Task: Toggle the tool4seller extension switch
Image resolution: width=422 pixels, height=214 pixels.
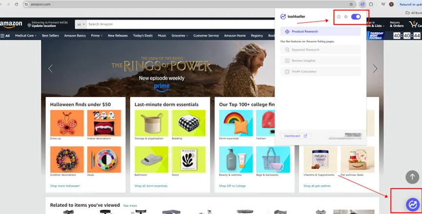Action: point(356,17)
